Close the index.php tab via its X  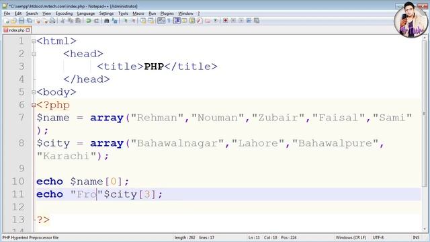click(x=28, y=30)
